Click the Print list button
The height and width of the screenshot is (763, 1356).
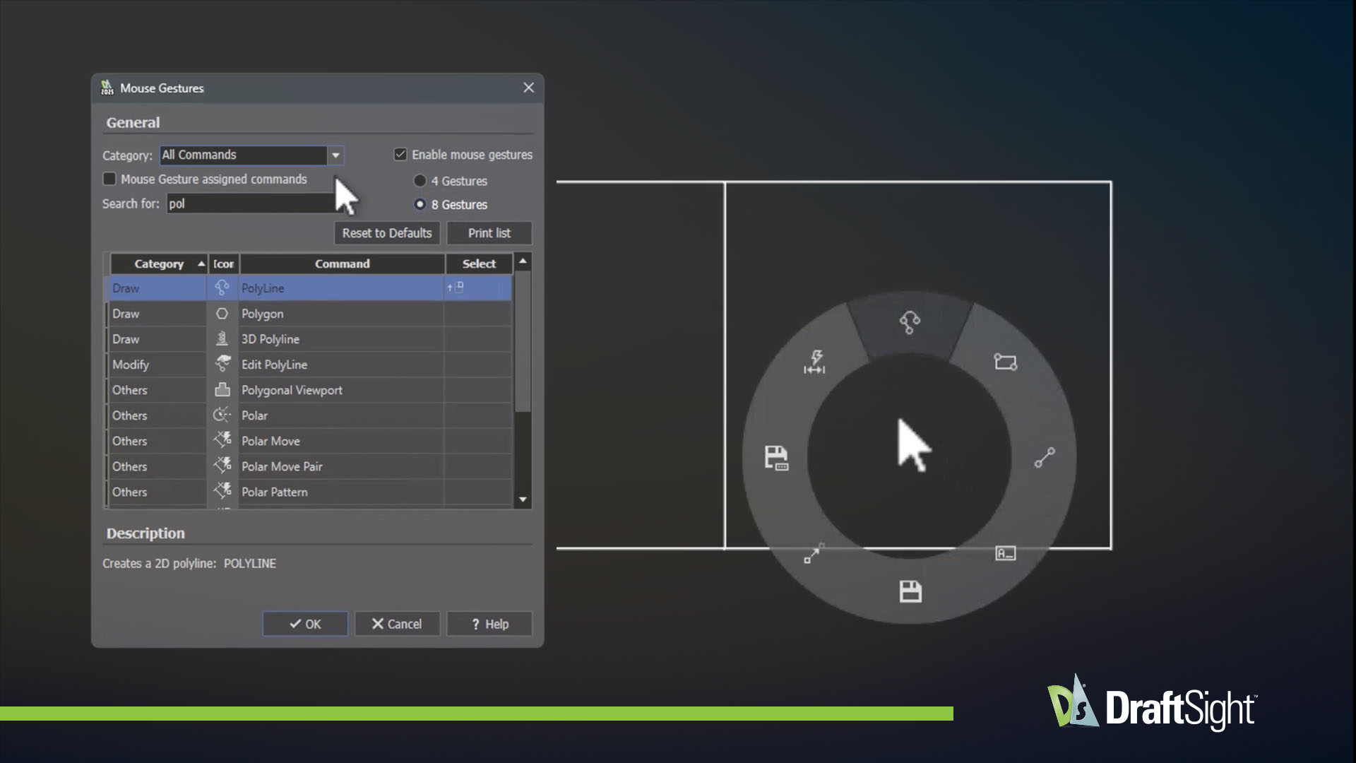click(x=489, y=233)
